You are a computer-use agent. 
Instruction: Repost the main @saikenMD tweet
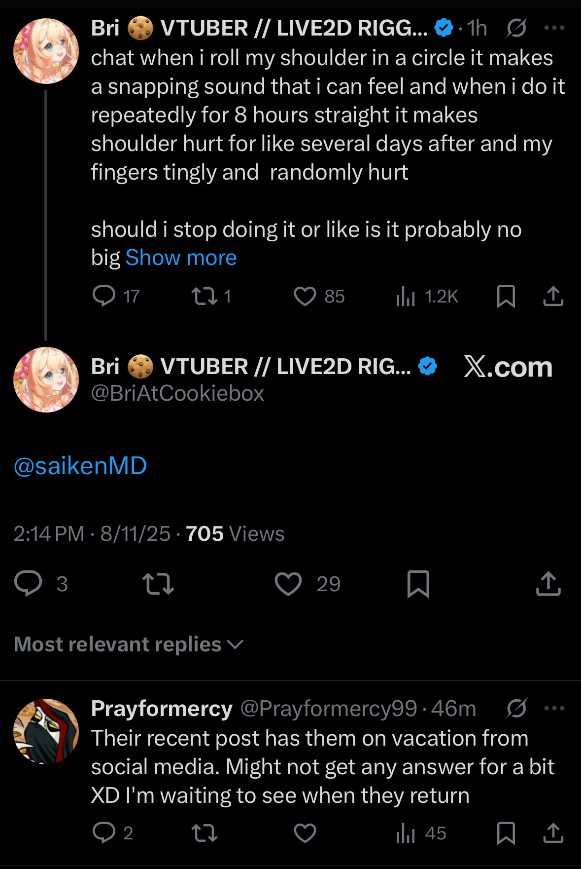pyautogui.click(x=158, y=584)
